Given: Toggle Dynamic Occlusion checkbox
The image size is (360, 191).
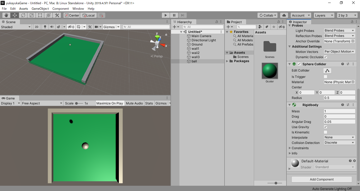Looking at the screenshot, I should pyautogui.click(x=325, y=57).
